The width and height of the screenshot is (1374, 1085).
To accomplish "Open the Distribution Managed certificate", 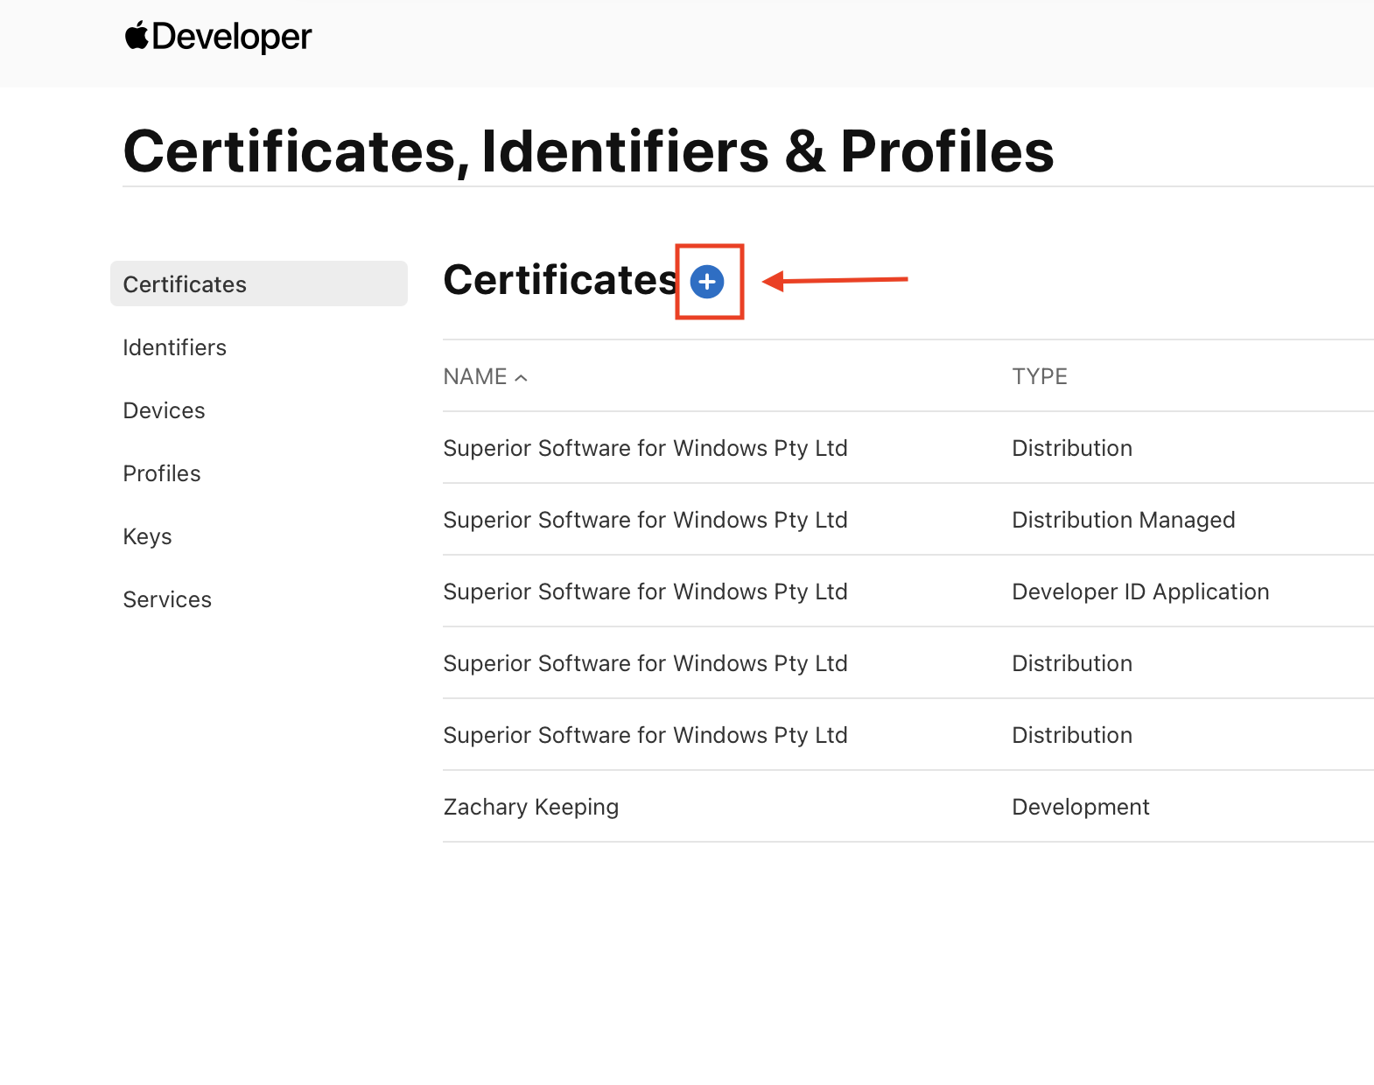I will pos(645,520).
